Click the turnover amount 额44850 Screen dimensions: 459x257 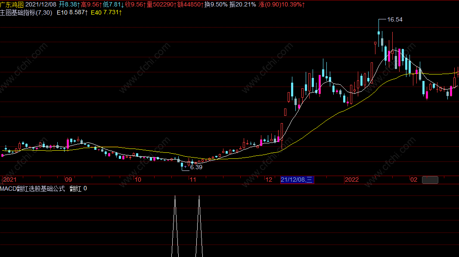click(x=190, y=4)
